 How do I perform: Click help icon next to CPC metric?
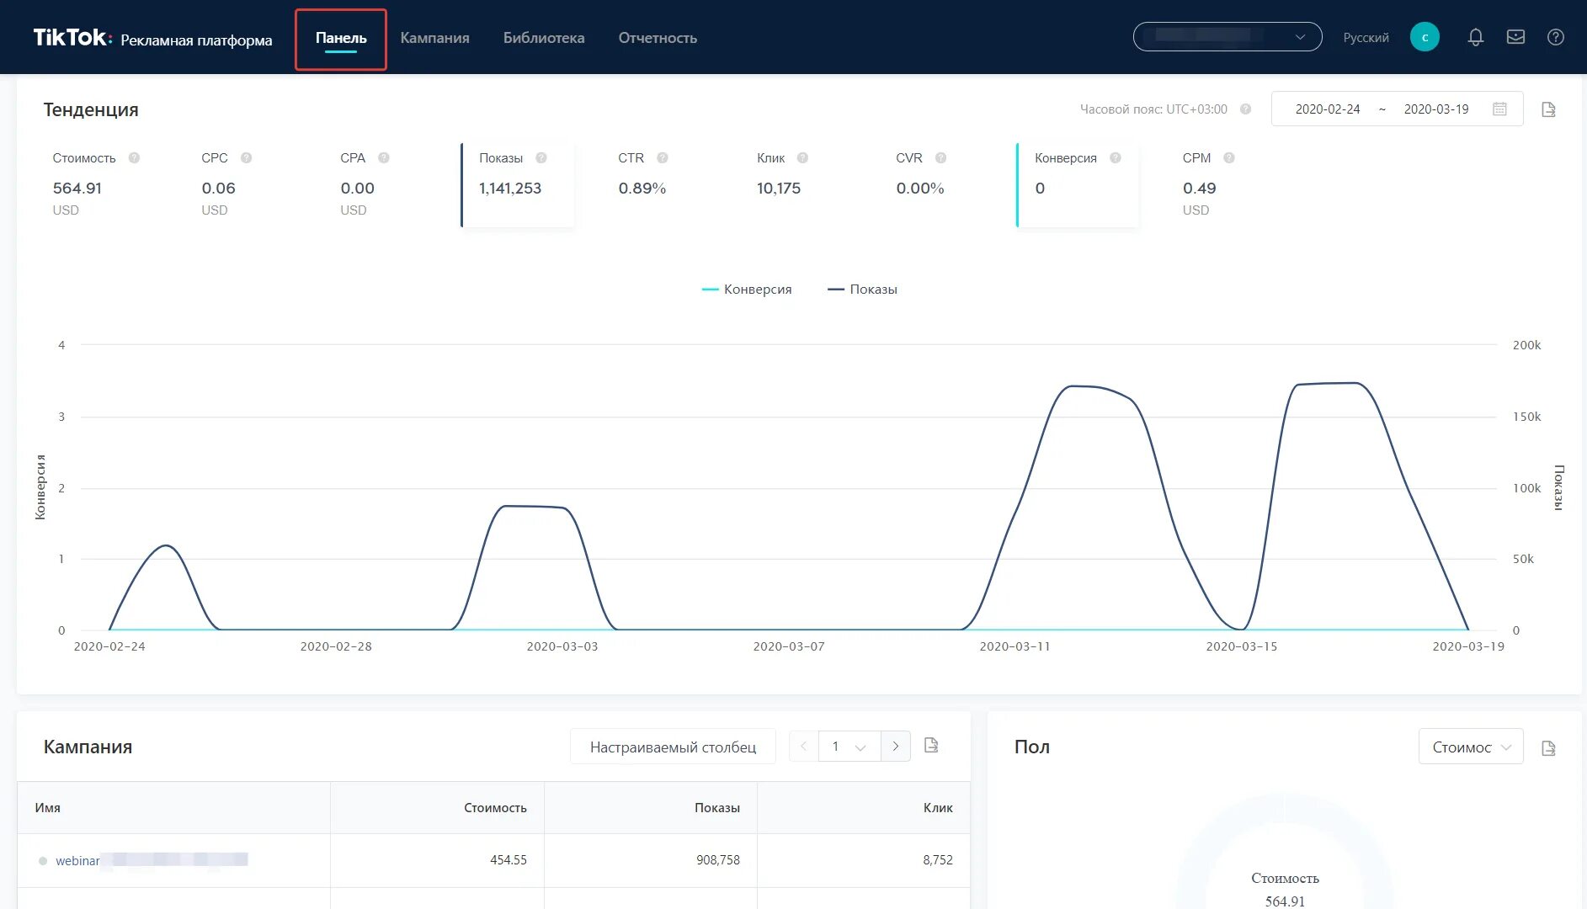[247, 158]
